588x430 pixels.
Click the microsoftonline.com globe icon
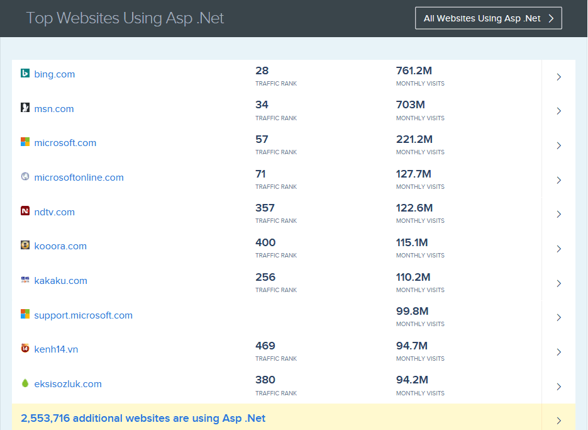click(x=25, y=177)
